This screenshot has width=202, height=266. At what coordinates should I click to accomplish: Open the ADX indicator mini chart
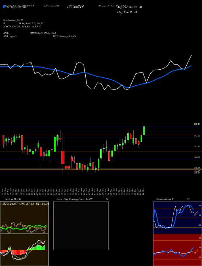coord(24,218)
